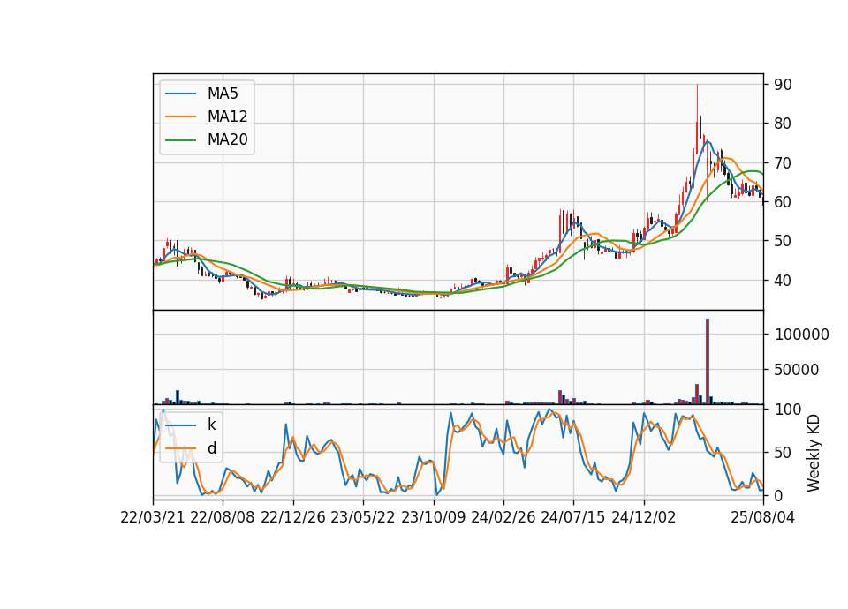Click the tallest volume bar spike
Viewport: 848px width, 609px height.
tap(708, 362)
